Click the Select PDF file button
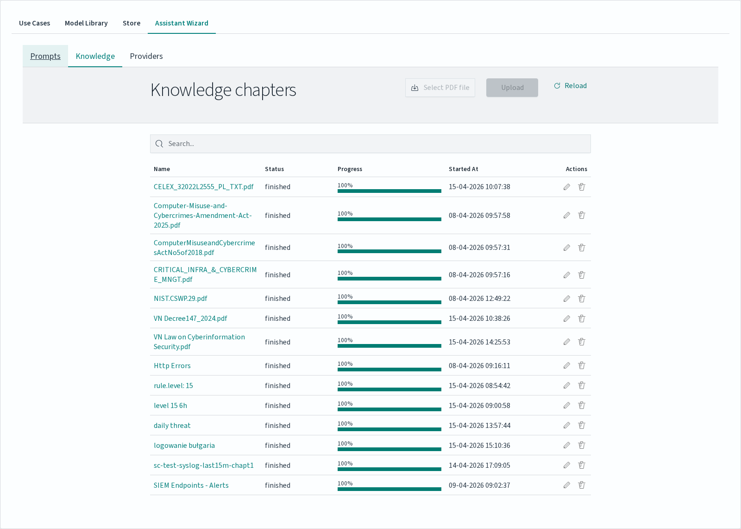 (x=440, y=88)
